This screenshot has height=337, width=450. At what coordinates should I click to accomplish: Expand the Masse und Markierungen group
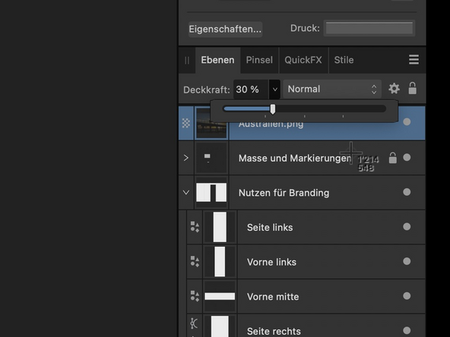186,158
